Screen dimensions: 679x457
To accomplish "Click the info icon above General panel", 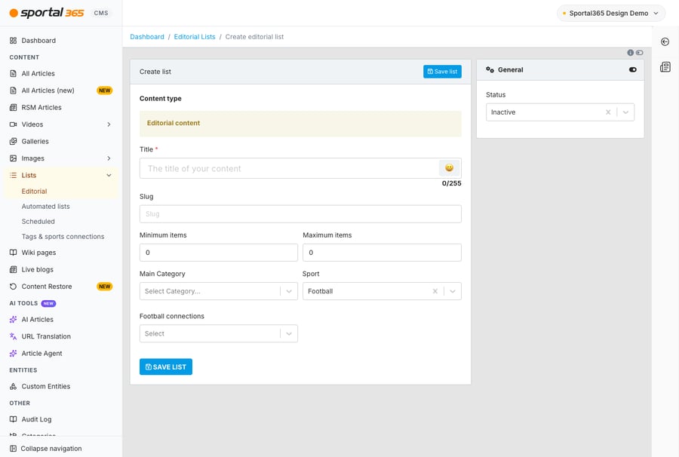I will [x=631, y=53].
